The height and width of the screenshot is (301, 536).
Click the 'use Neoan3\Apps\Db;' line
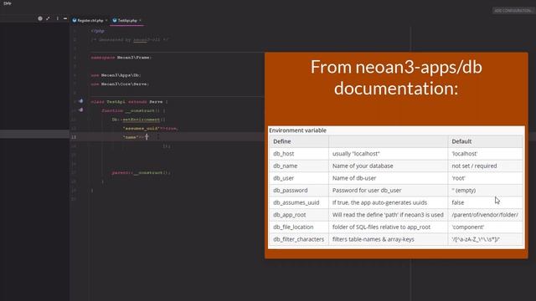pyautogui.click(x=116, y=75)
